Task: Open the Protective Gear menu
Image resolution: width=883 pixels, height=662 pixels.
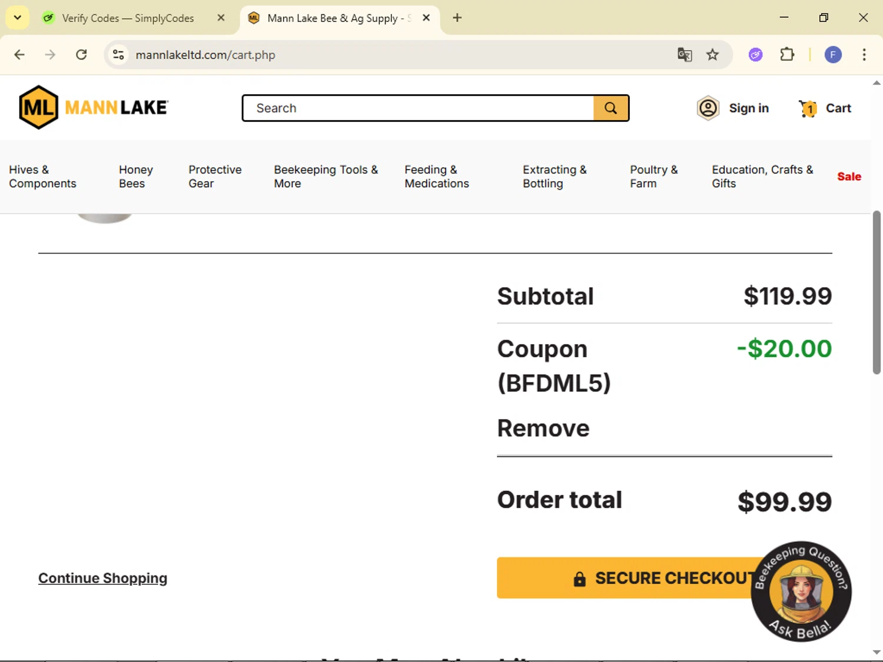Action: 215,177
